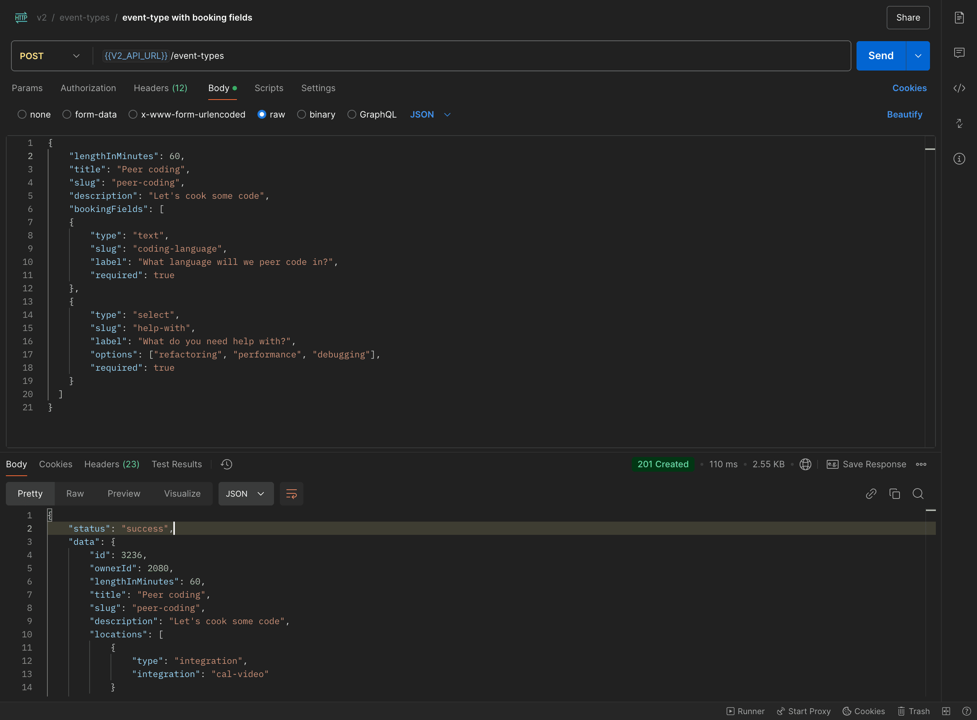977x720 pixels.
Task: Select the binary body option
Action: point(302,114)
